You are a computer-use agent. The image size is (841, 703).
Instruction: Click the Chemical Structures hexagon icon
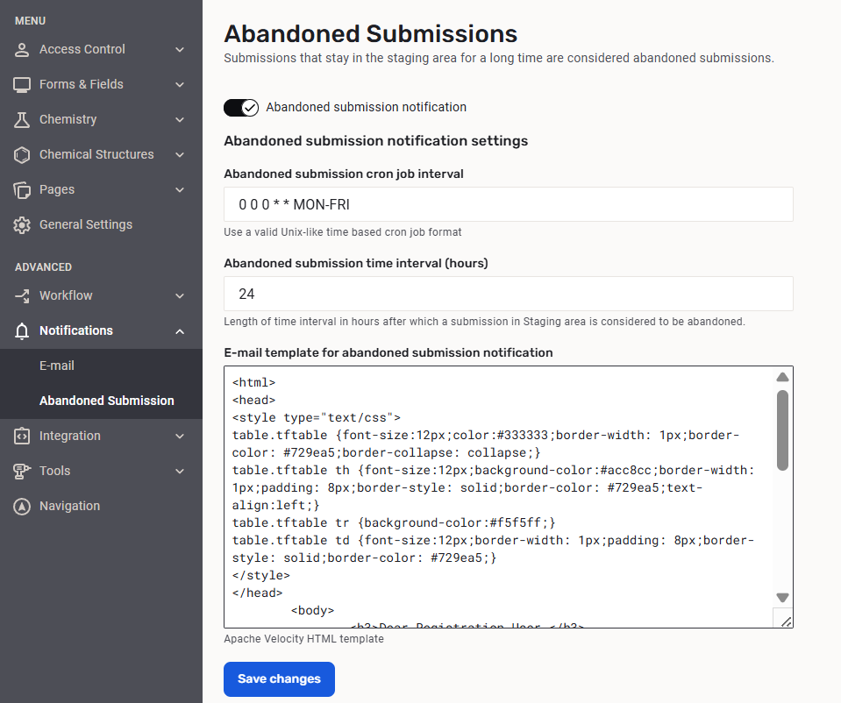click(22, 155)
